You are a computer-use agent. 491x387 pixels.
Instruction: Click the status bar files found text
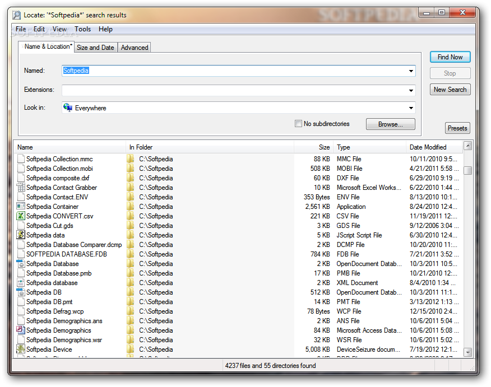[x=270, y=365]
